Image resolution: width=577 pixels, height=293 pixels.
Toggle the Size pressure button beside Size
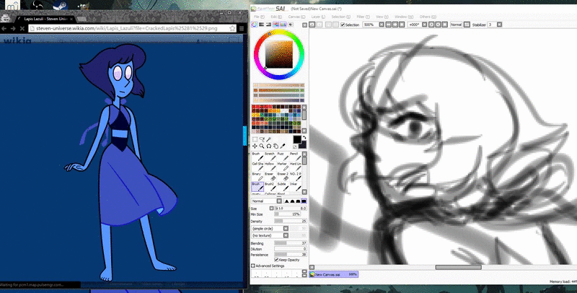pos(272,209)
